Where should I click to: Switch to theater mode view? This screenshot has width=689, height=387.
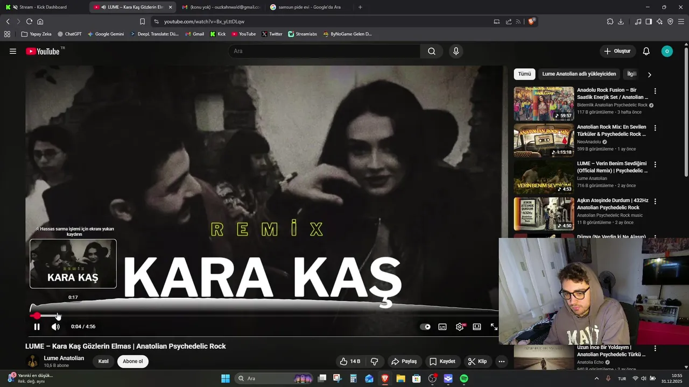(x=477, y=327)
